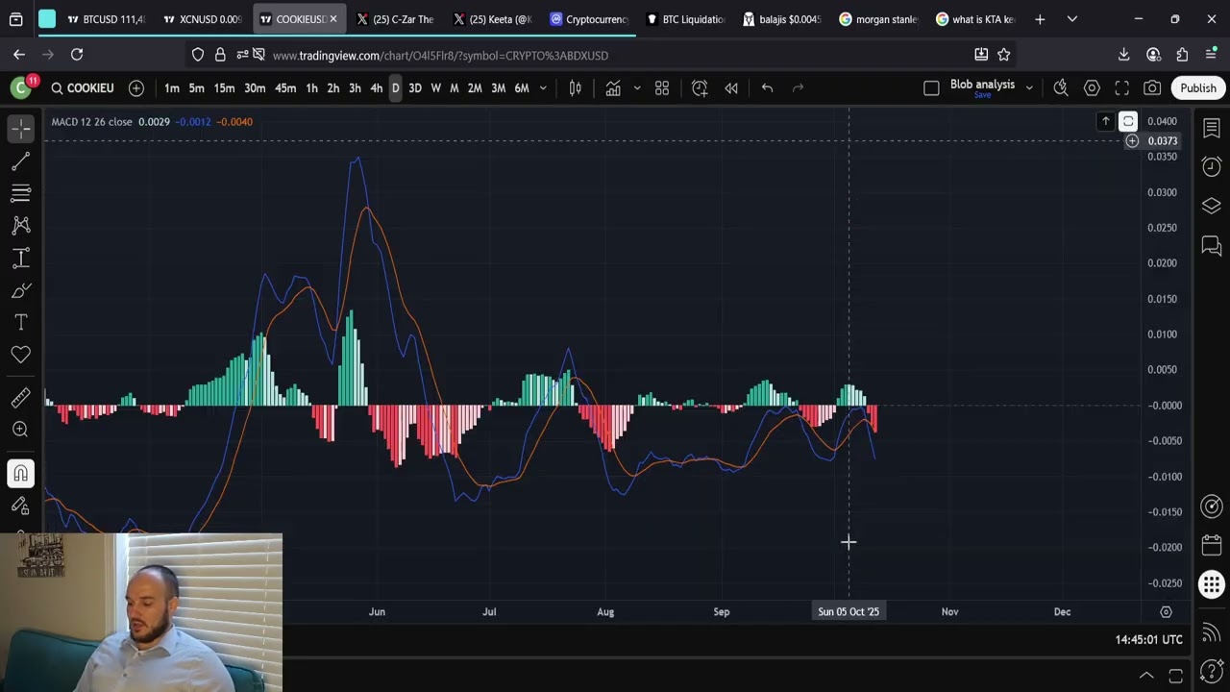Toggle stay in drawing mode lock
The width and height of the screenshot is (1230, 692).
click(x=20, y=506)
